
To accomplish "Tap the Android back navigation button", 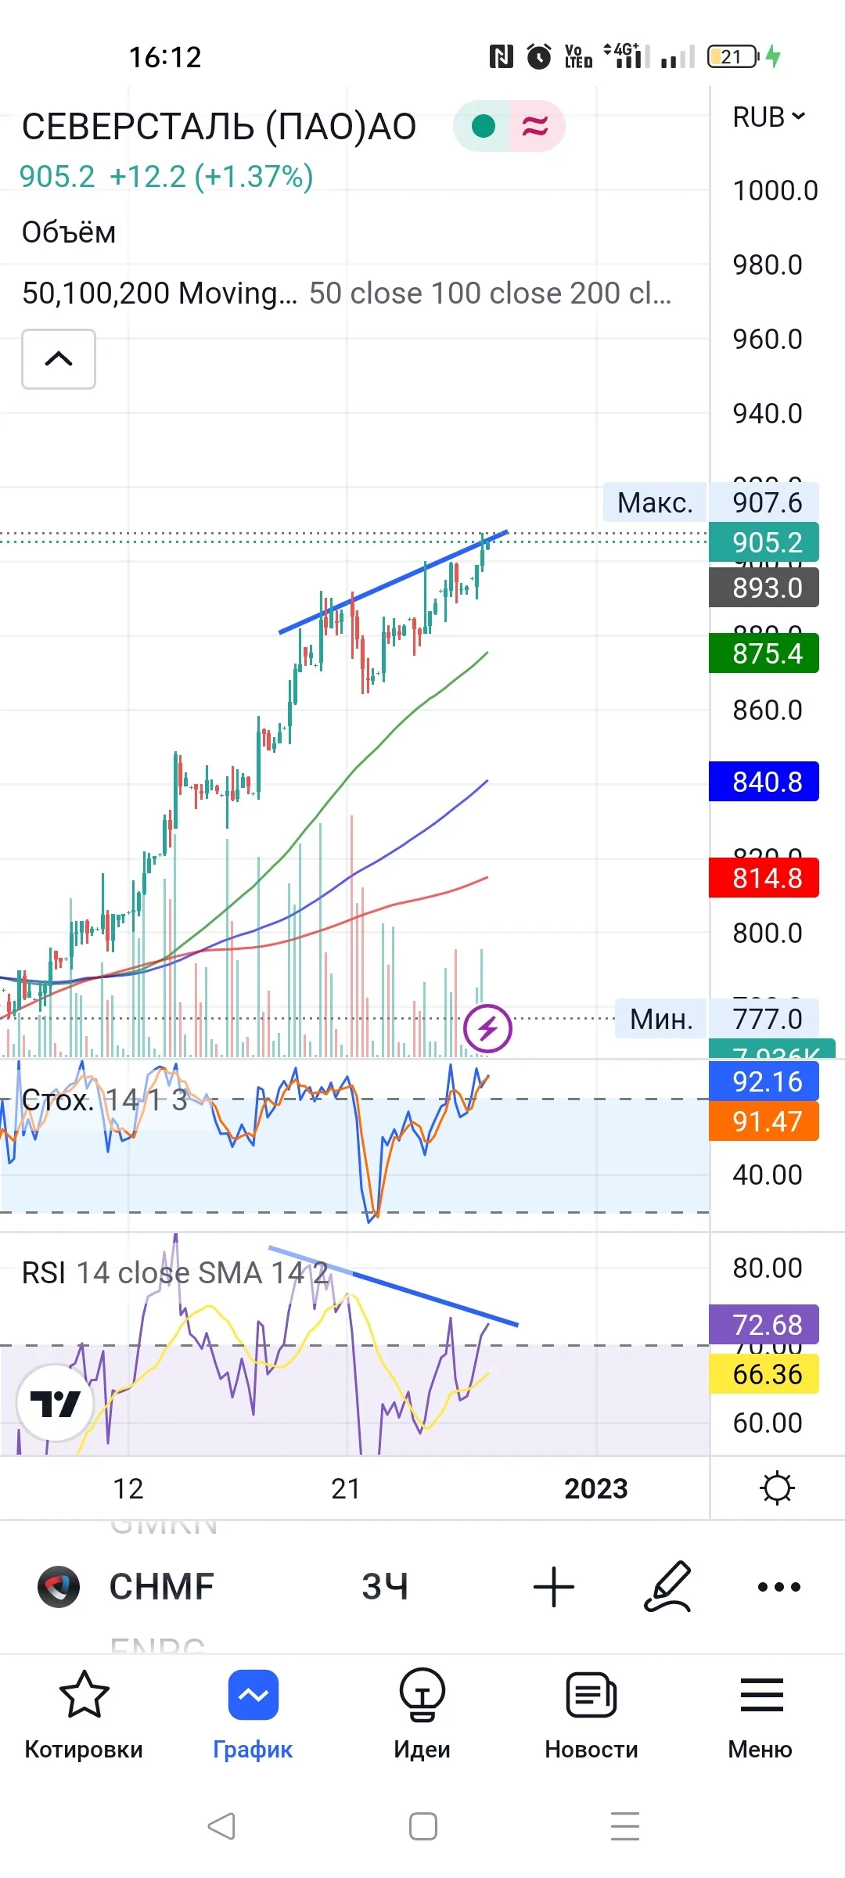I will point(221,1826).
